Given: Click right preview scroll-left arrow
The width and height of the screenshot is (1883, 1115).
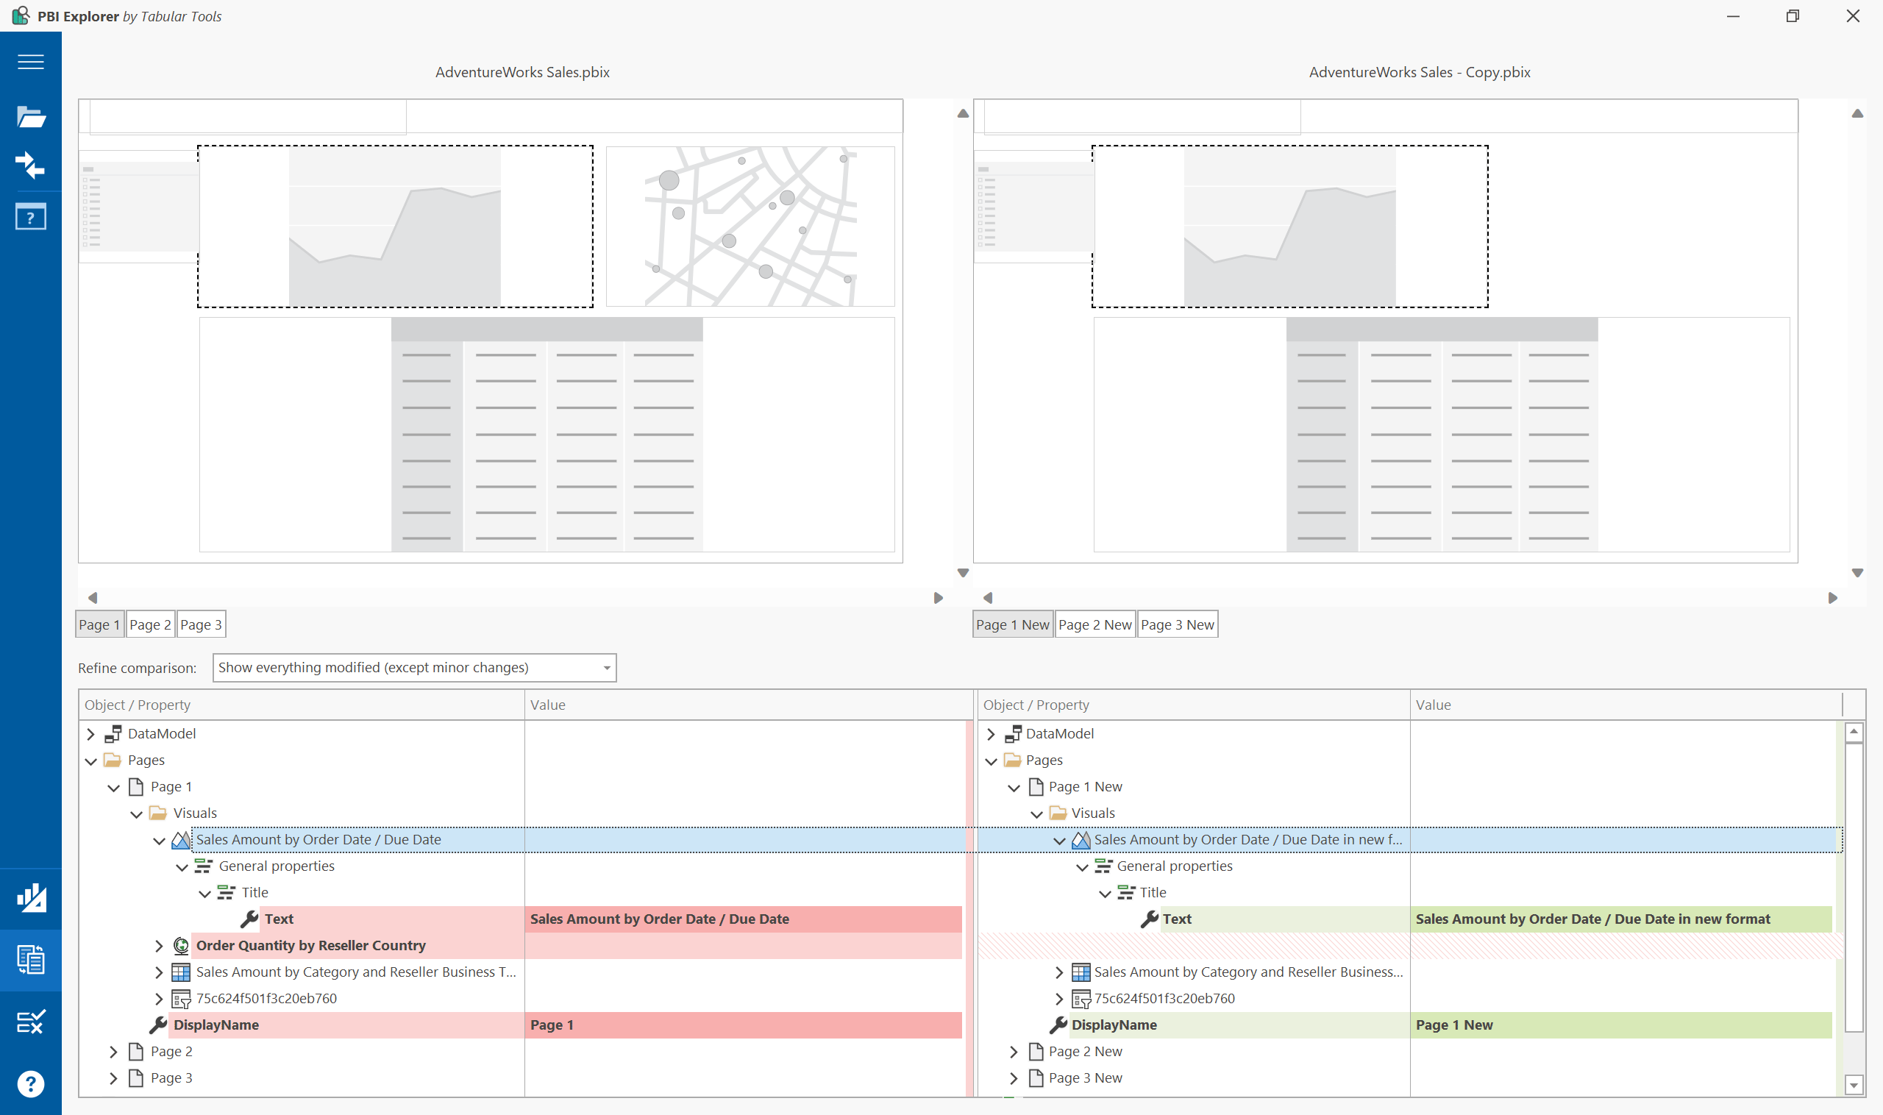Looking at the screenshot, I should click(988, 597).
